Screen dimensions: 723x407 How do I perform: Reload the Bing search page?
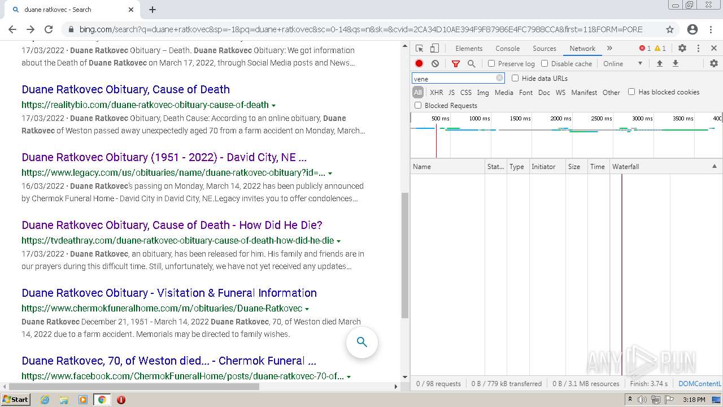tap(49, 29)
